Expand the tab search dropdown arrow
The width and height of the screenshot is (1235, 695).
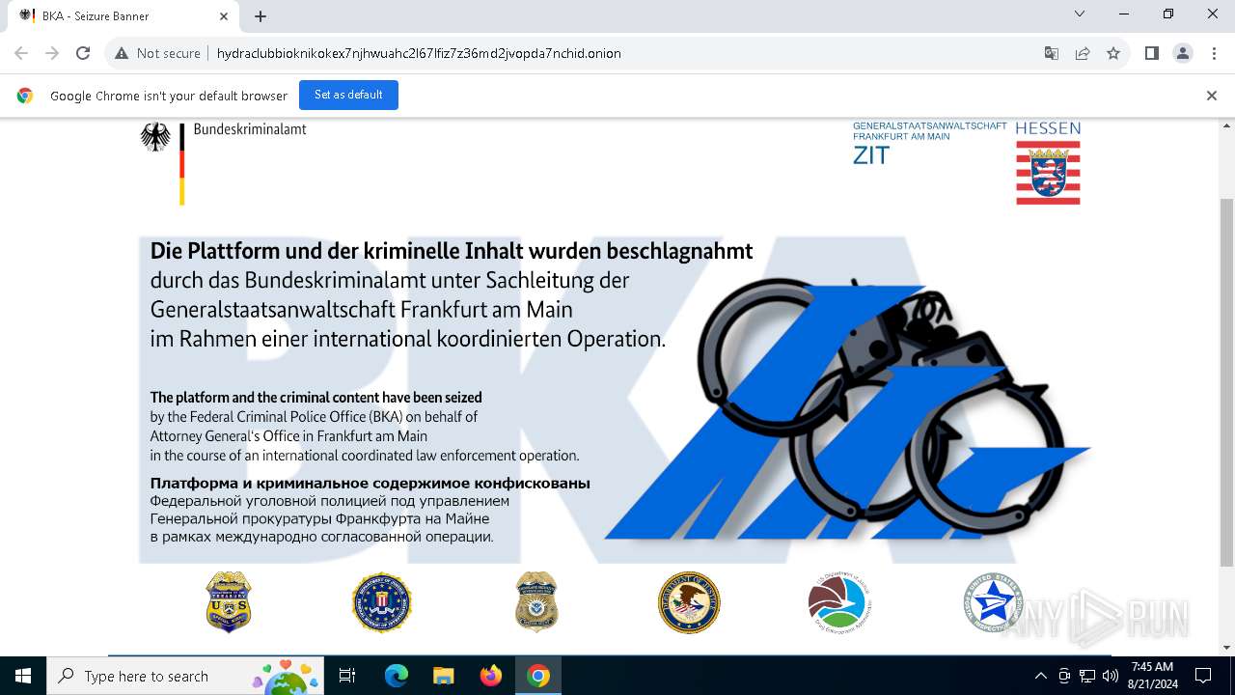tap(1080, 14)
